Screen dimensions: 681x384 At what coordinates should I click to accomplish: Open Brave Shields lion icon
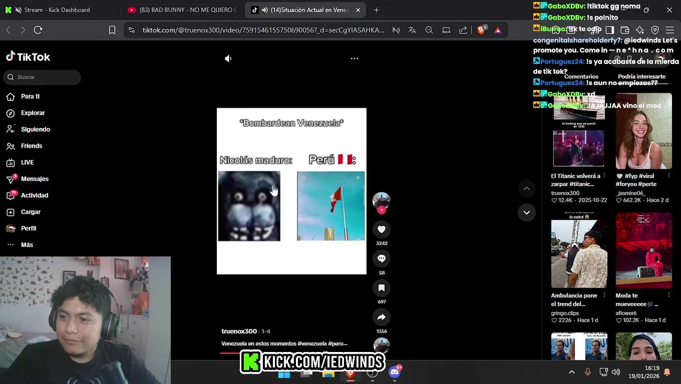481,30
